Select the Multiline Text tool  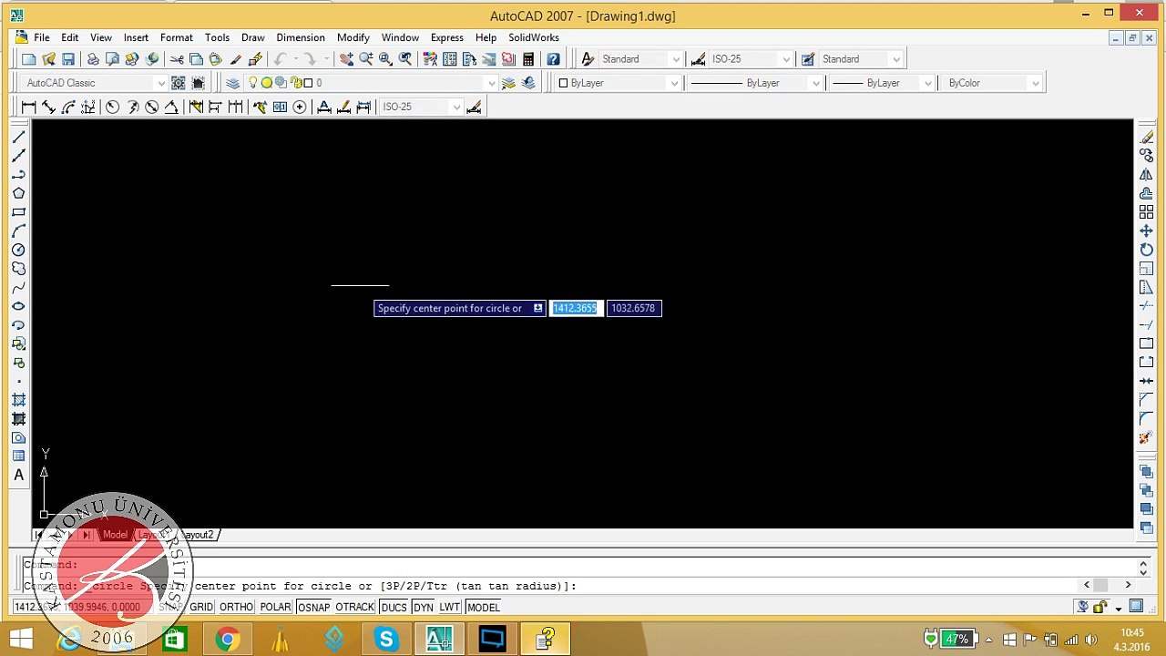tap(18, 475)
